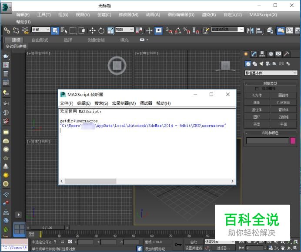This screenshot has width=301, height=252.
Task: Click the X coordinate input field
Action: click(86, 242)
